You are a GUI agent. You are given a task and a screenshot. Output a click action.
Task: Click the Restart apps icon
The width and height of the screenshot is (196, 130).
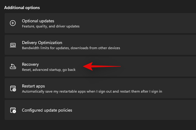tap(13, 88)
